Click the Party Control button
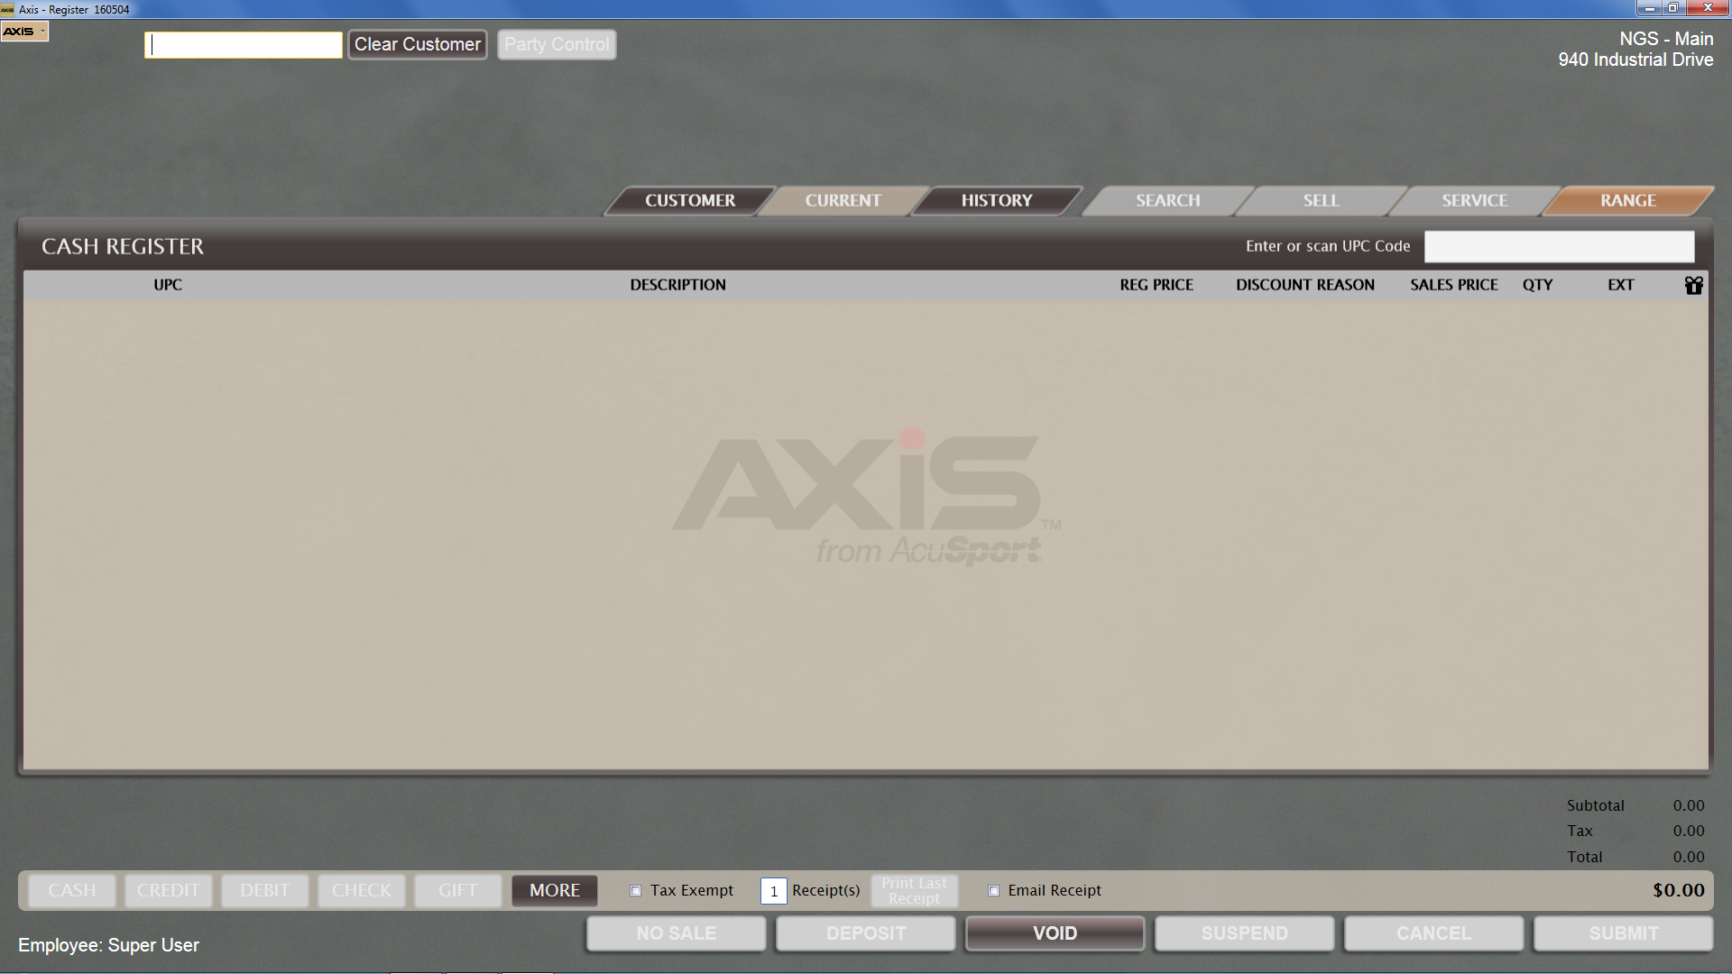Screen dimensions: 1732x974 (x=557, y=44)
